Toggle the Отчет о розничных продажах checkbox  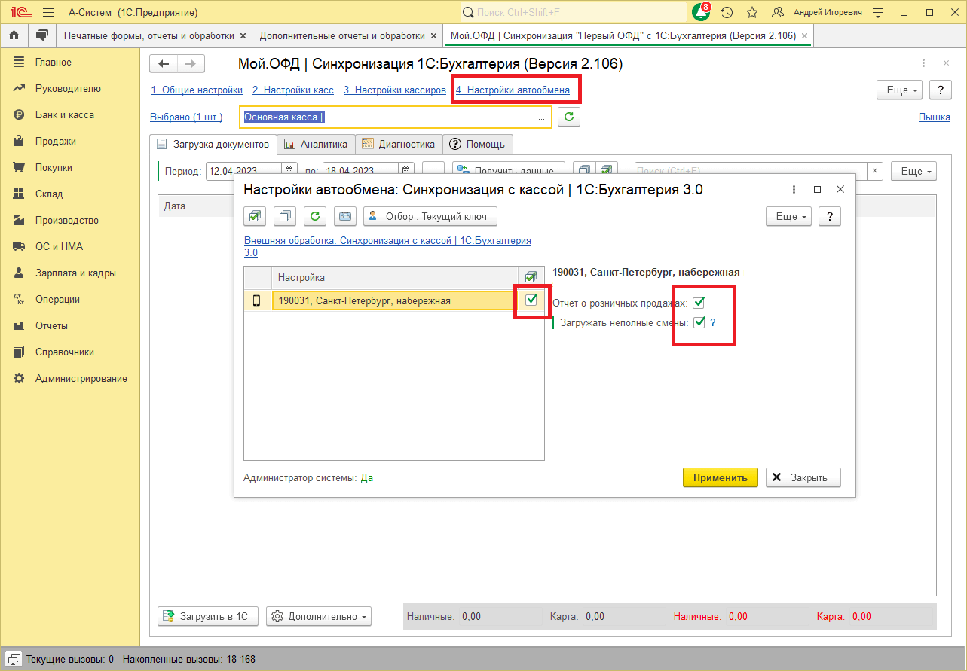pyautogui.click(x=699, y=303)
